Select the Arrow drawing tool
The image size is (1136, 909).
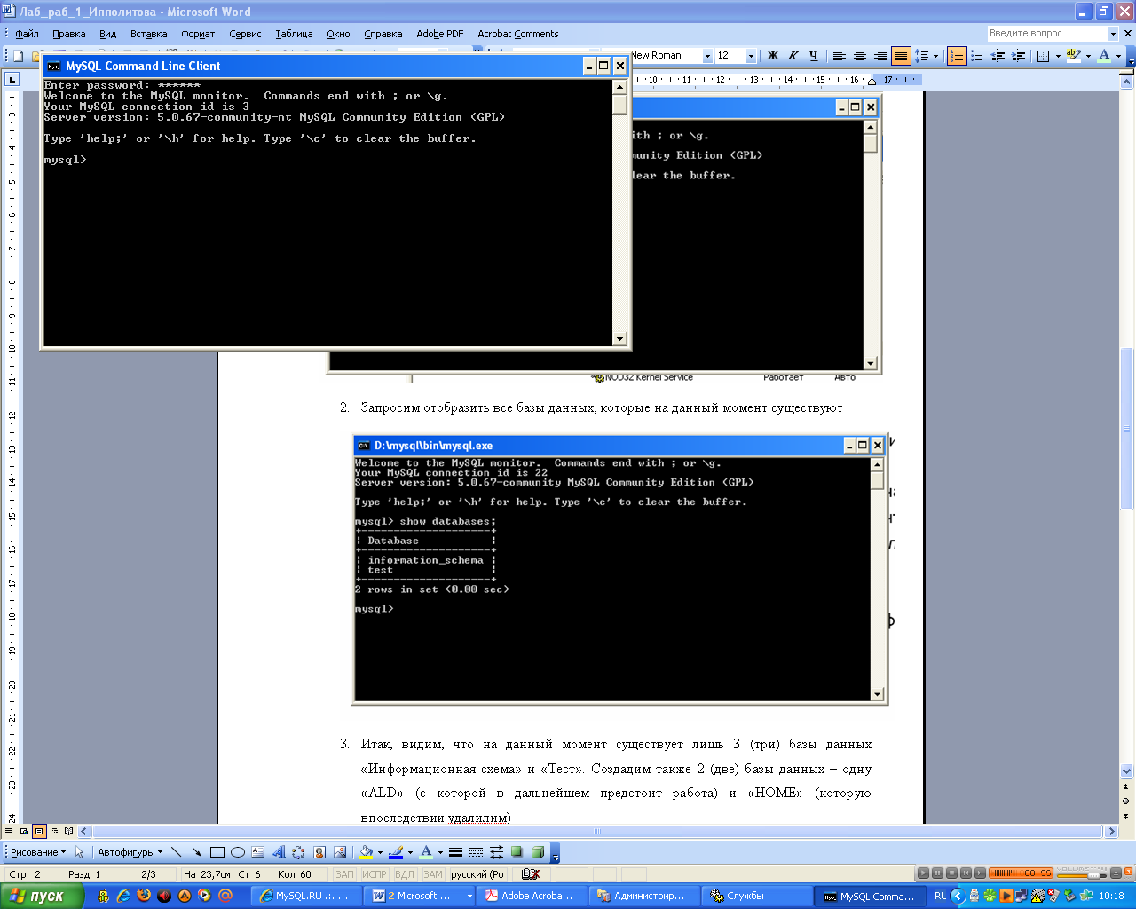point(196,852)
